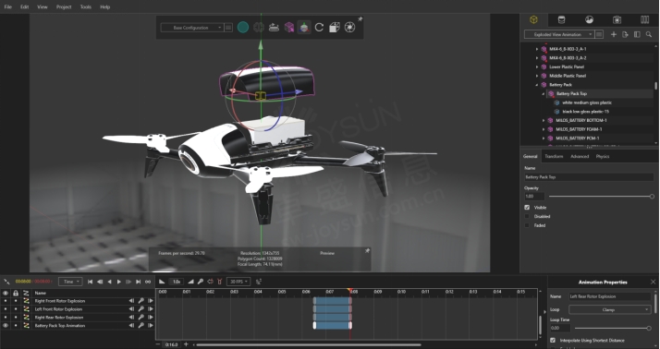The image size is (660, 349).
Task: Open the Tools menu
Action: [85, 7]
